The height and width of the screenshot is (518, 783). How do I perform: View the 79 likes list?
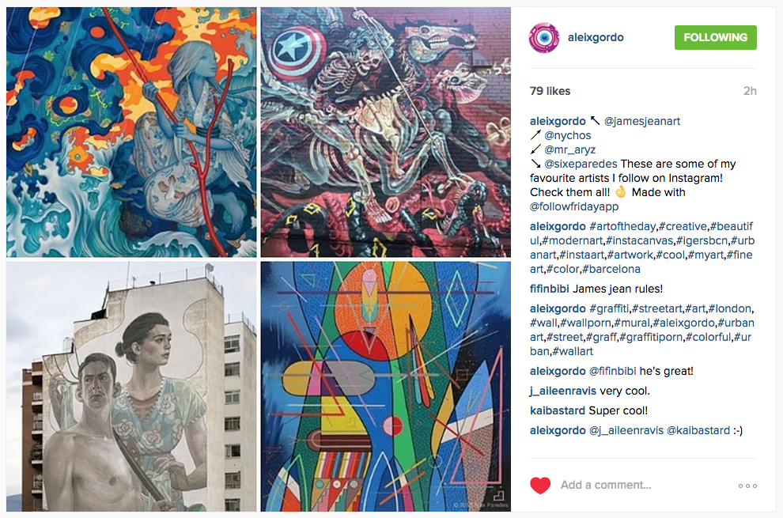[550, 91]
